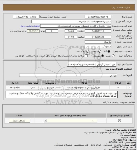Click the response deadline date 1402/07/15
Image resolution: width=137 pixels, height=150 pixels.
pyautogui.click(x=98, y=31)
